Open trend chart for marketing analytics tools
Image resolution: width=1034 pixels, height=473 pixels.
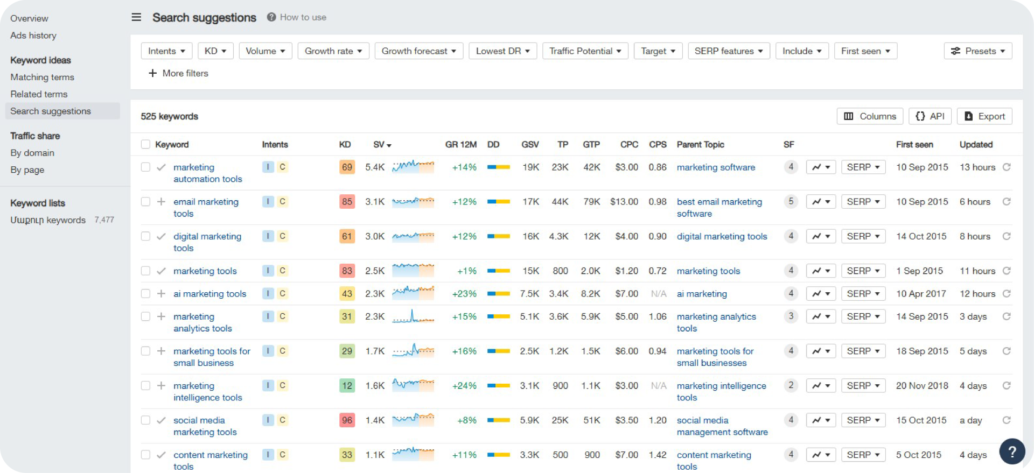(x=820, y=316)
